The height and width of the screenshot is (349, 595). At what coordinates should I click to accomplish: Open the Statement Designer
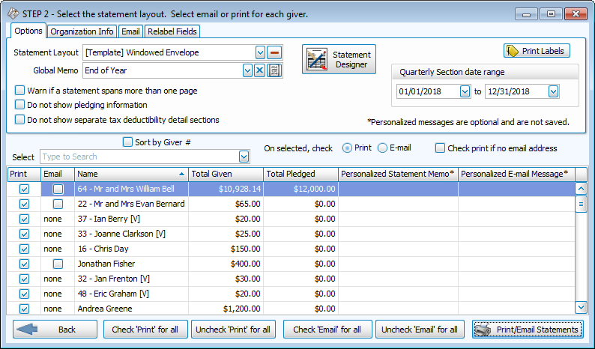coord(339,60)
